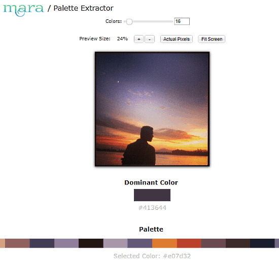Click the mara logo
Image resolution: width=279 pixels, height=265 pixels.
[x=23, y=10]
